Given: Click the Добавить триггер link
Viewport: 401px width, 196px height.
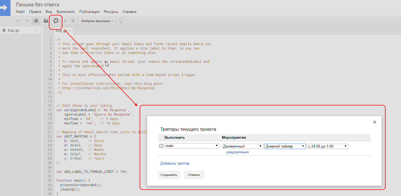Looking at the screenshot, I should (175, 164).
